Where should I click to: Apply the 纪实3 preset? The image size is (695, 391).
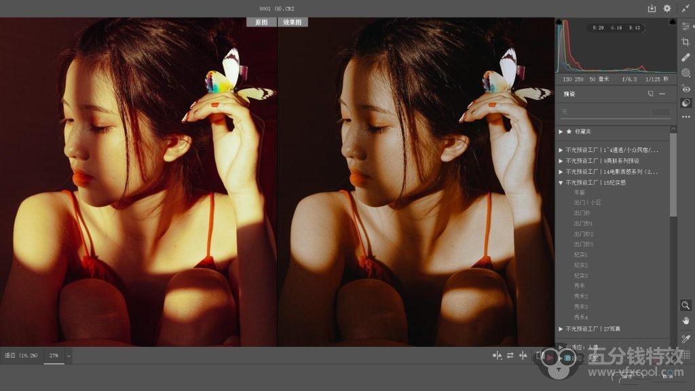point(581,276)
